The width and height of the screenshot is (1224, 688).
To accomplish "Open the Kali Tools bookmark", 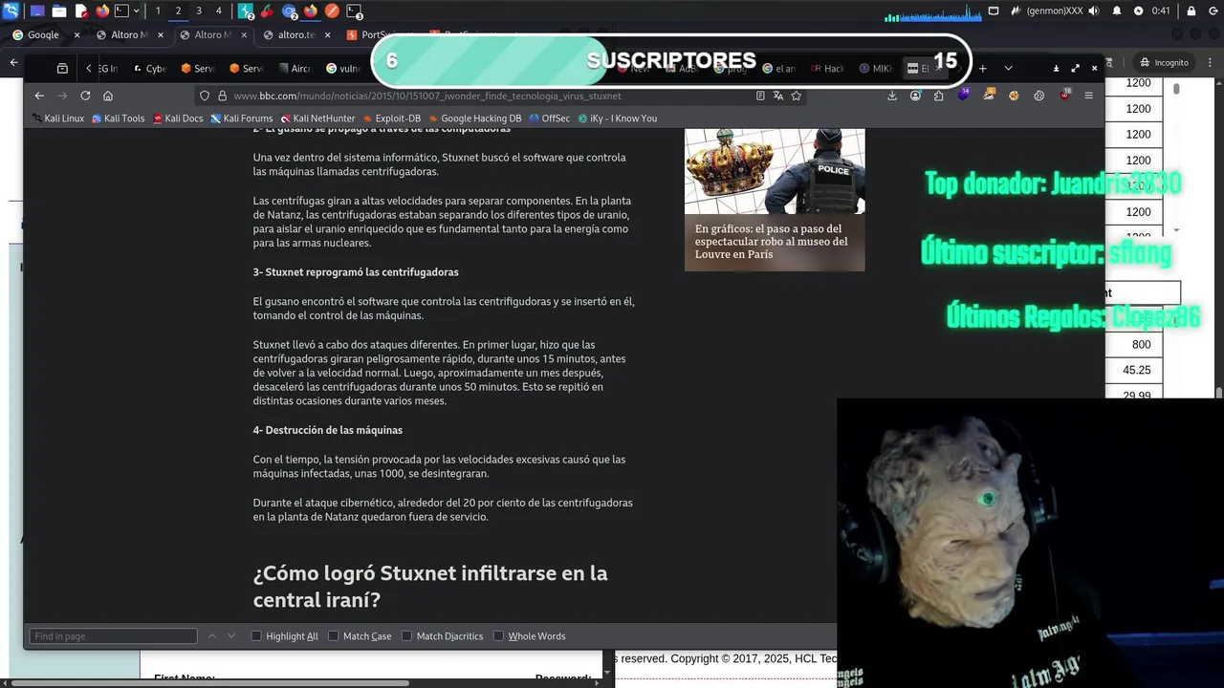I will click(x=118, y=118).
